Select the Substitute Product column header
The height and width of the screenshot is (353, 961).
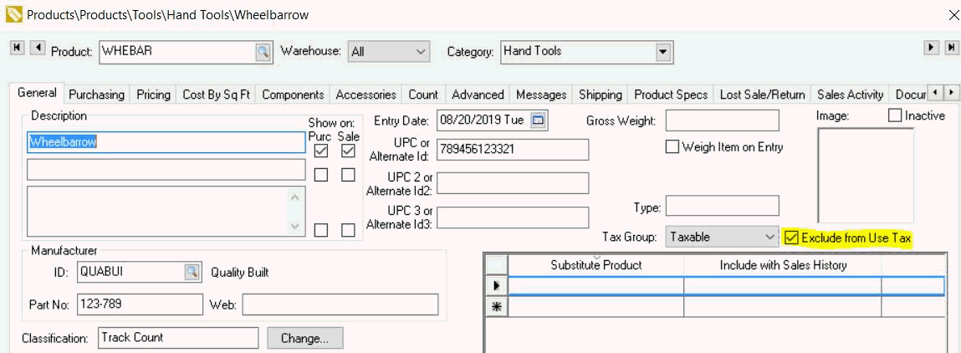pyautogui.click(x=596, y=265)
